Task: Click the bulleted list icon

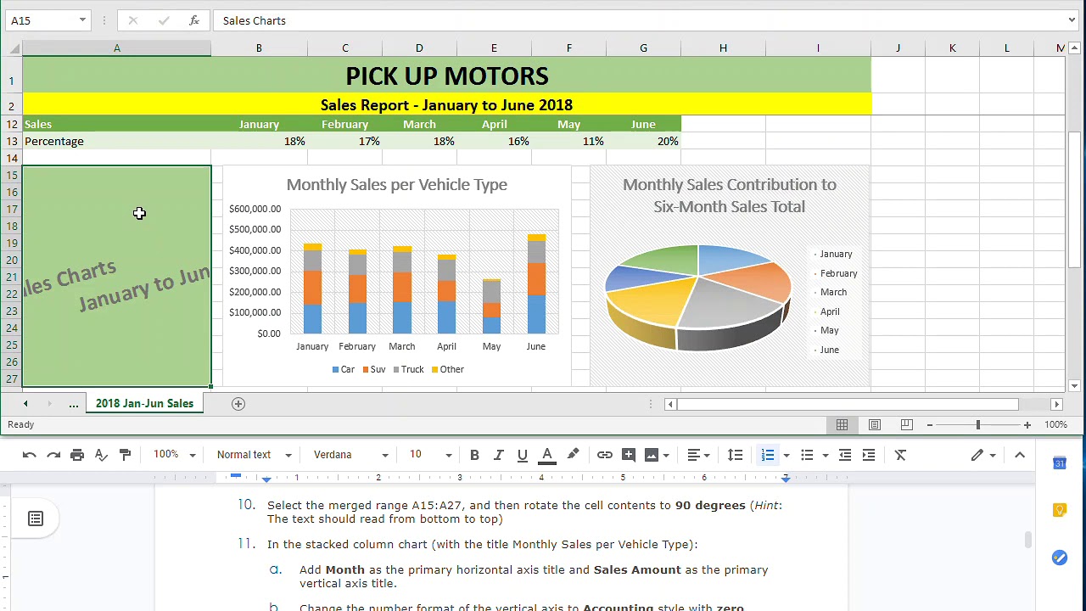Action: (x=807, y=455)
